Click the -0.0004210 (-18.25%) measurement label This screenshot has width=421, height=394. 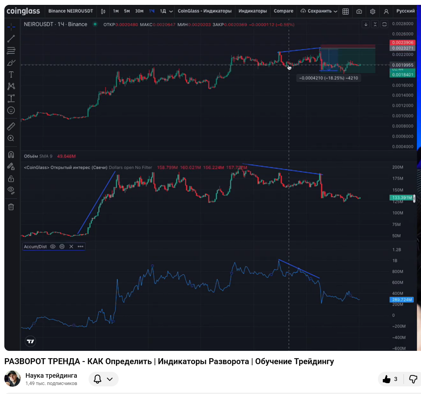pos(328,78)
